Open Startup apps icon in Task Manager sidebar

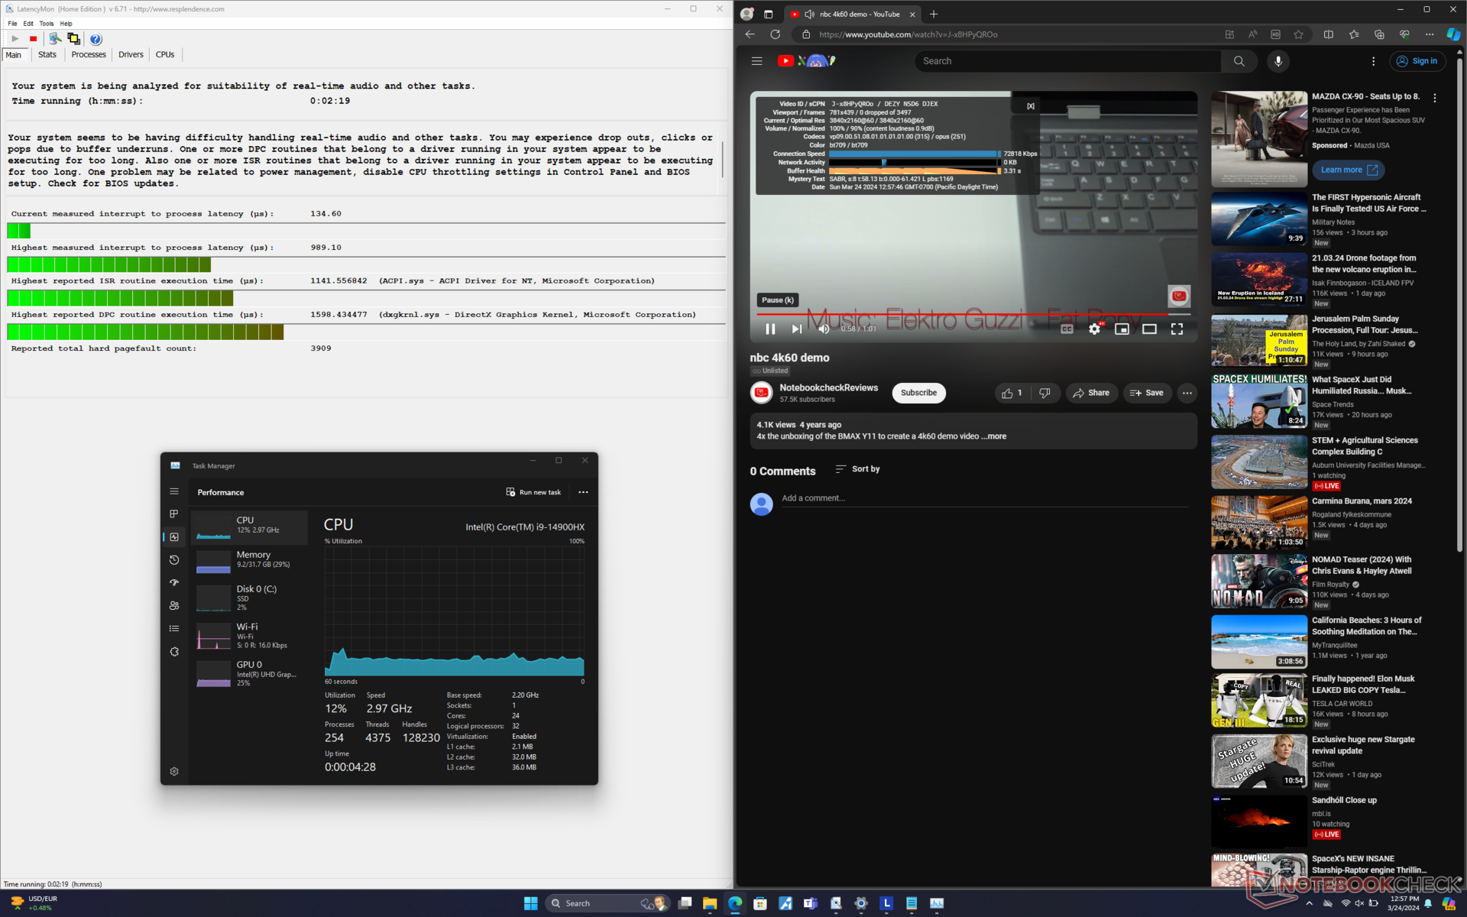click(174, 582)
